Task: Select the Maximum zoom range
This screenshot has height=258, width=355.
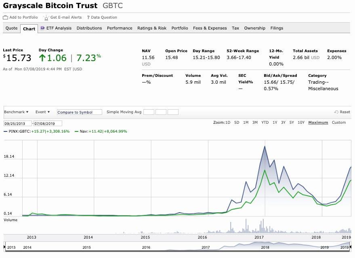Action: click(318, 123)
